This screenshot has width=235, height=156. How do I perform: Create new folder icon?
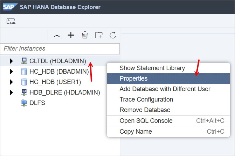tap(99, 35)
